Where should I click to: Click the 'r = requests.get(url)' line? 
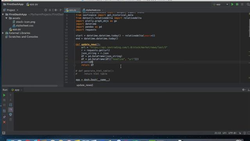pos(95,50)
